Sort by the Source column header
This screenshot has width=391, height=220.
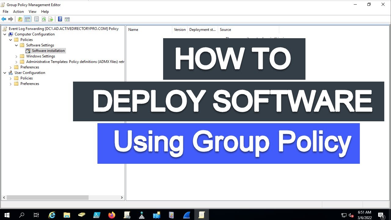click(248, 30)
